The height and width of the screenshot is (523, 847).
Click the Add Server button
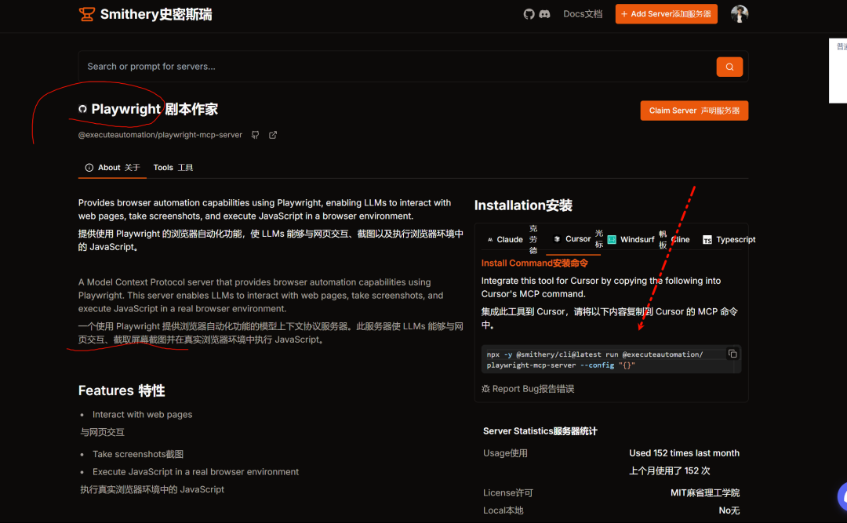[x=666, y=14]
